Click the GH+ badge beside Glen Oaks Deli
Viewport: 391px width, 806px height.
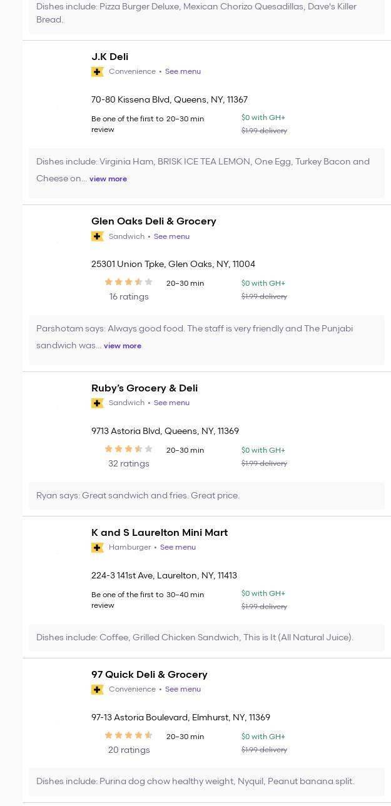click(x=98, y=236)
